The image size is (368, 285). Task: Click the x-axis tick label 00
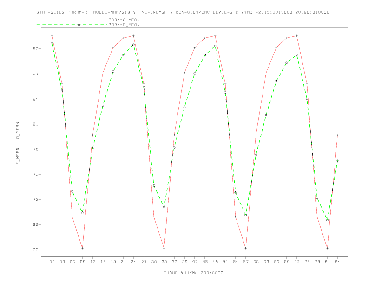[x=52, y=262]
